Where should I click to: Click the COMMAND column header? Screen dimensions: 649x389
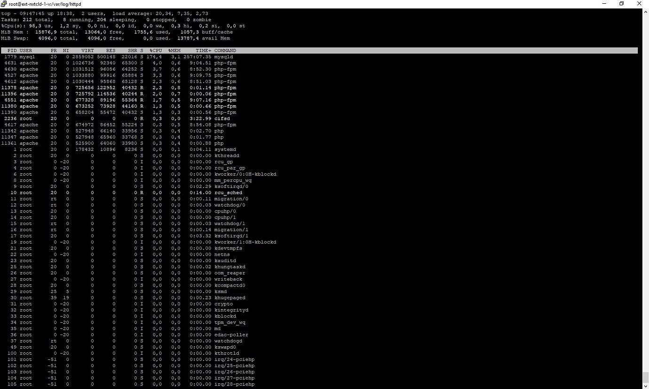[225, 50]
